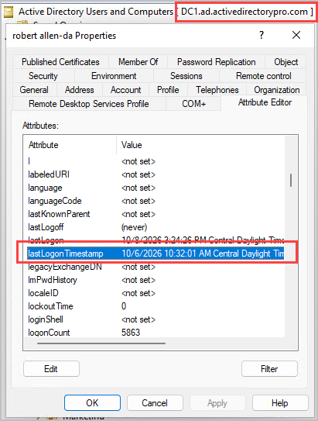This screenshot has width=318, height=421.
Task: Select the lastLogonTimestamp attribute row
Action: click(156, 254)
